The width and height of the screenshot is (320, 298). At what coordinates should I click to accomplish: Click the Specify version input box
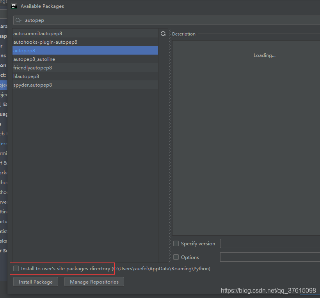[x=270, y=243]
